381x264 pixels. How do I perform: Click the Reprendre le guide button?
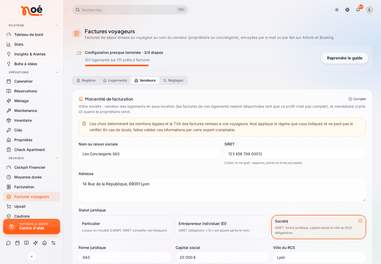tap(344, 58)
